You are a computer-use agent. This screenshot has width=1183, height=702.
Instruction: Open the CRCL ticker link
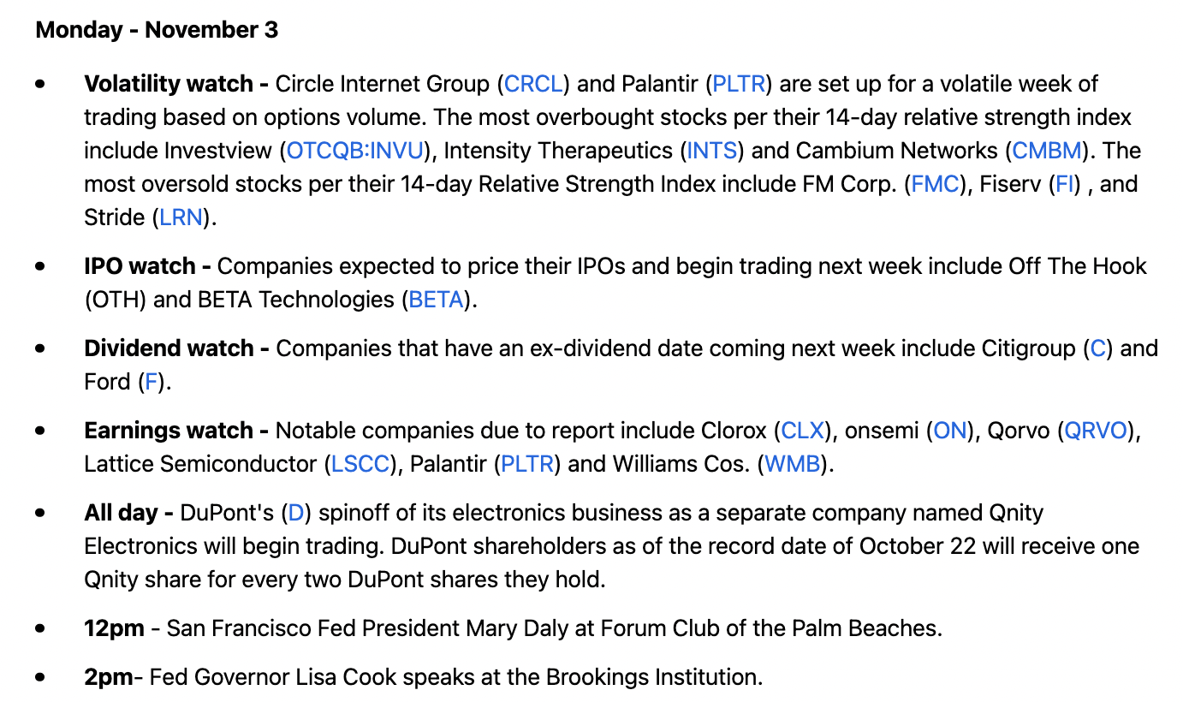pos(534,84)
